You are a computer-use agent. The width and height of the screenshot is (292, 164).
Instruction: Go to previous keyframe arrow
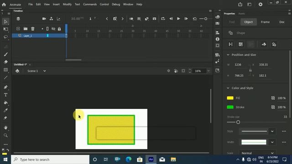[107, 19]
